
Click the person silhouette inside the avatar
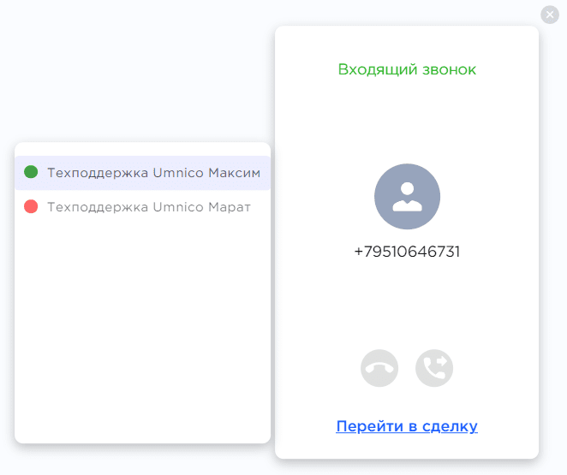pyautogui.click(x=407, y=196)
